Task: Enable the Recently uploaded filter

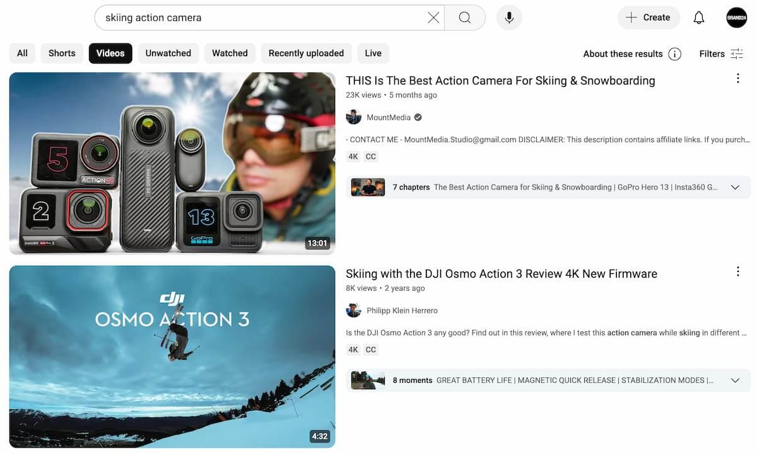Action: [306, 53]
